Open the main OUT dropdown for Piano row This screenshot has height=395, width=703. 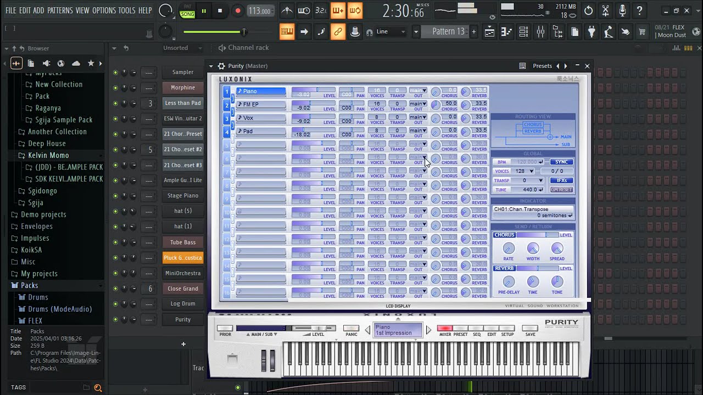coord(417,91)
